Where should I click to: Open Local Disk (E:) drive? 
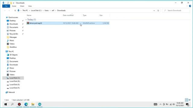(14, 85)
